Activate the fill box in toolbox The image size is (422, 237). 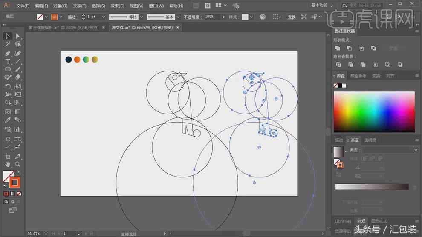7,174
